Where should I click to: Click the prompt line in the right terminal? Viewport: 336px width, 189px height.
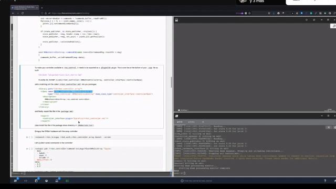[x=180, y=173]
